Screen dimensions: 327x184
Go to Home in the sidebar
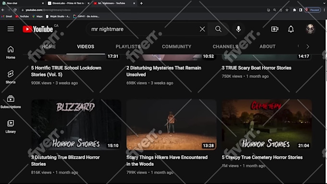coord(11,52)
